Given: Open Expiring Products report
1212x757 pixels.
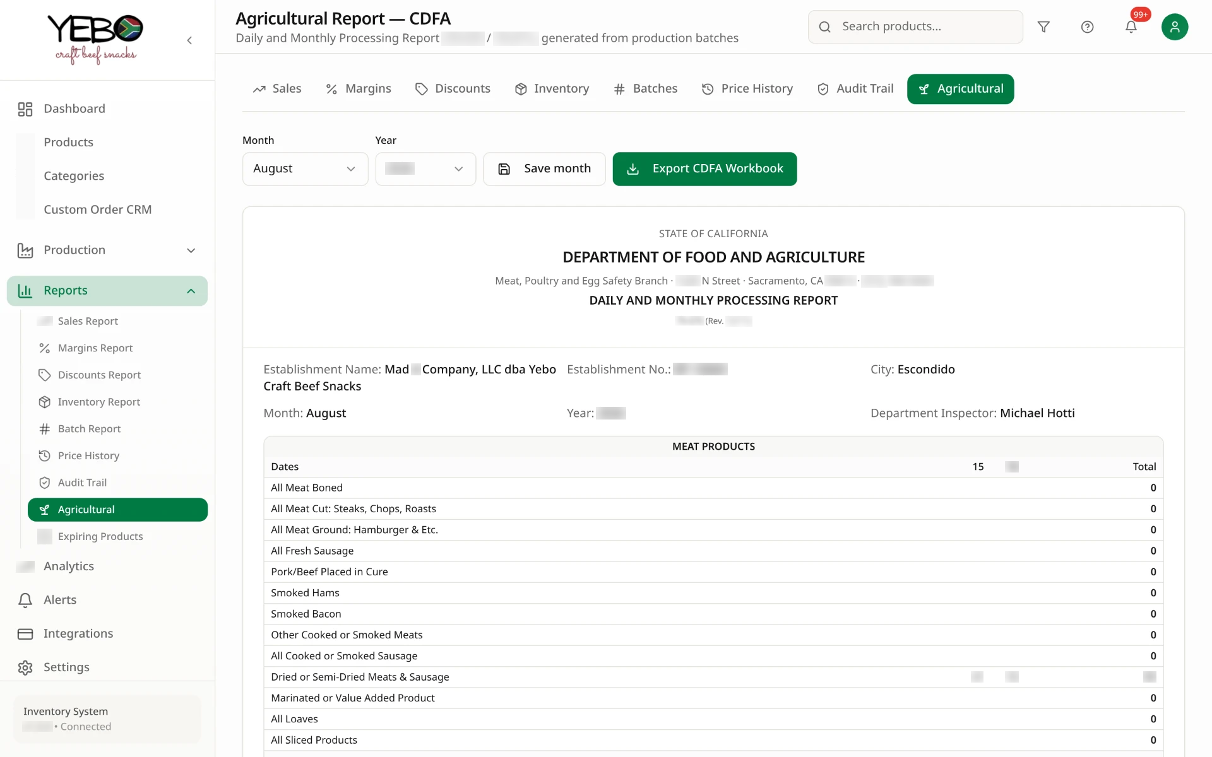Looking at the screenshot, I should (100, 536).
